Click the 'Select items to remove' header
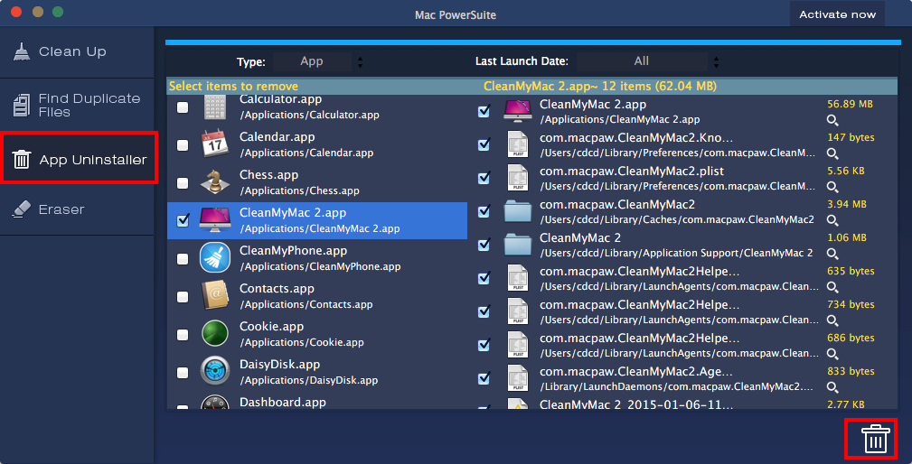This screenshot has height=464, width=912. [233, 87]
